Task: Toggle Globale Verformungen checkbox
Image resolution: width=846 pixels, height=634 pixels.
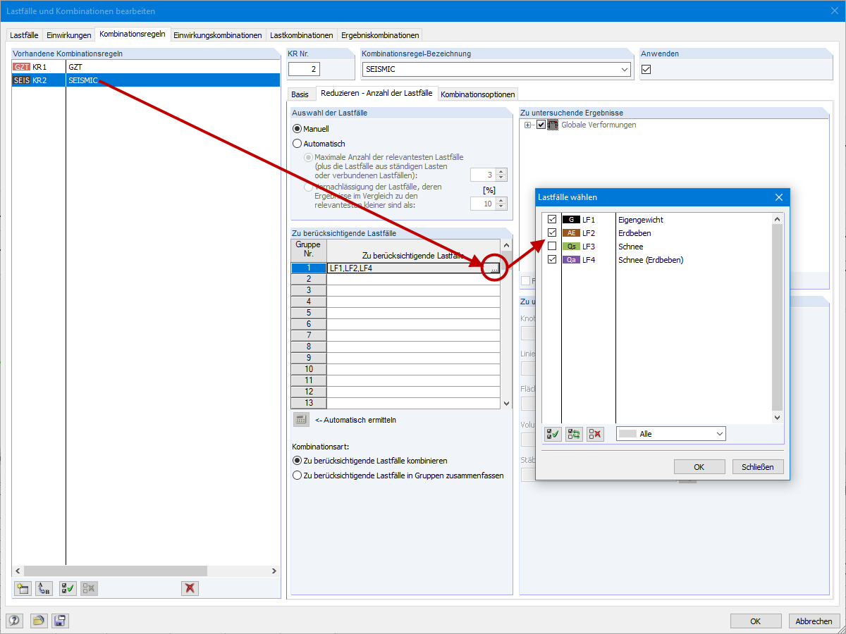Action: tap(541, 125)
